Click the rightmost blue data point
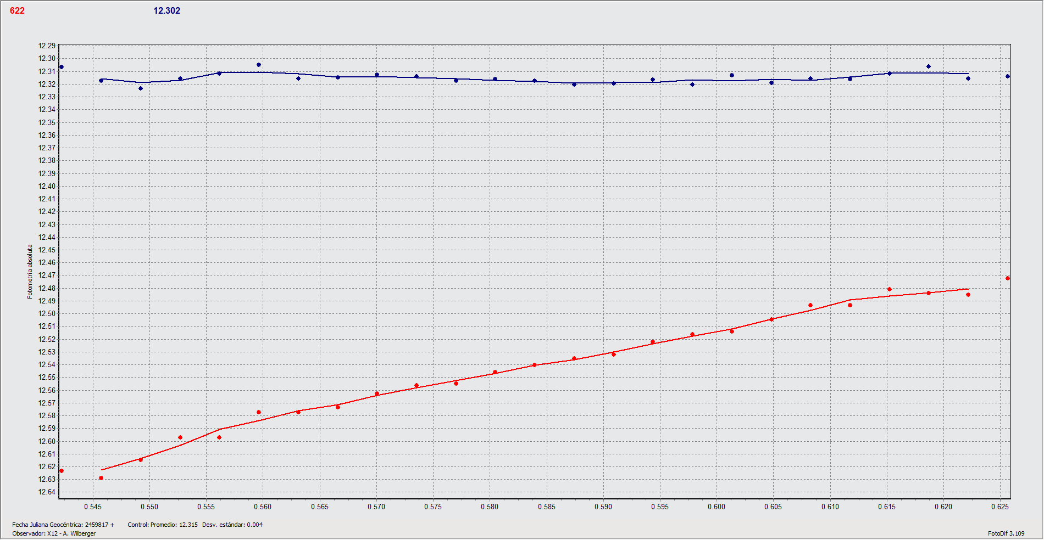This screenshot has width=1044, height=540. point(1007,76)
